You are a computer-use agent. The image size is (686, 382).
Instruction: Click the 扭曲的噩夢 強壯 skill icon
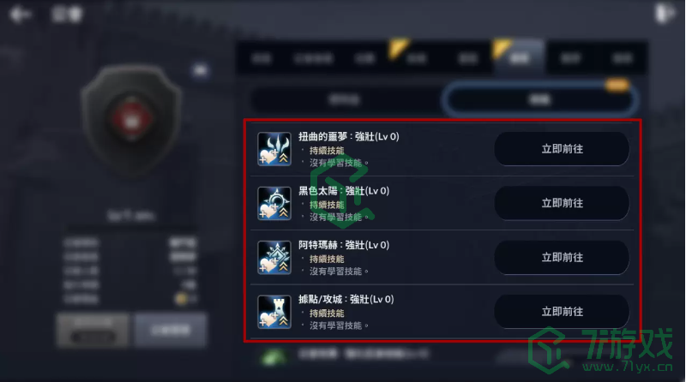tap(274, 149)
